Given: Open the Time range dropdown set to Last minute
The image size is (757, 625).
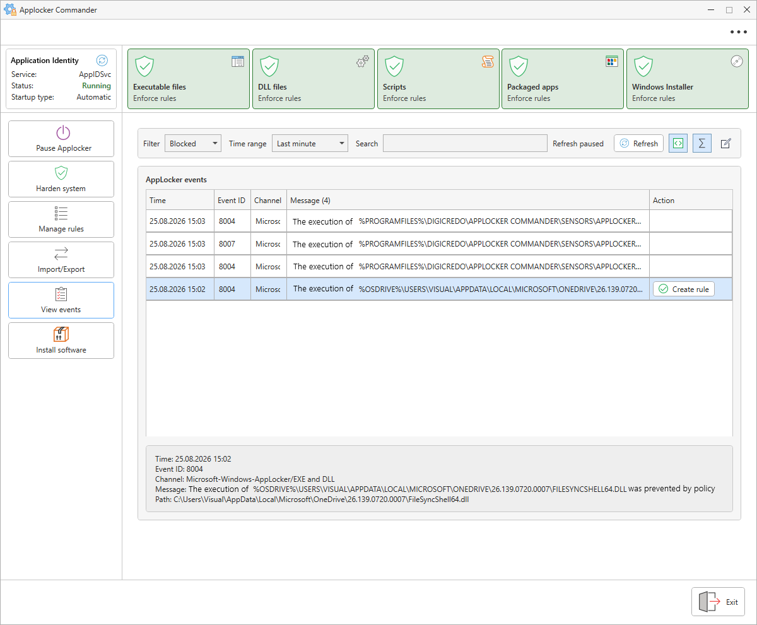Looking at the screenshot, I should point(310,143).
